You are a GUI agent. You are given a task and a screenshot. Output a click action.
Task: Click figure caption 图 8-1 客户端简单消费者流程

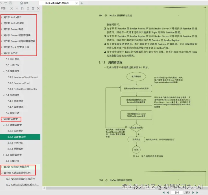pyautogui.click(x=148, y=156)
